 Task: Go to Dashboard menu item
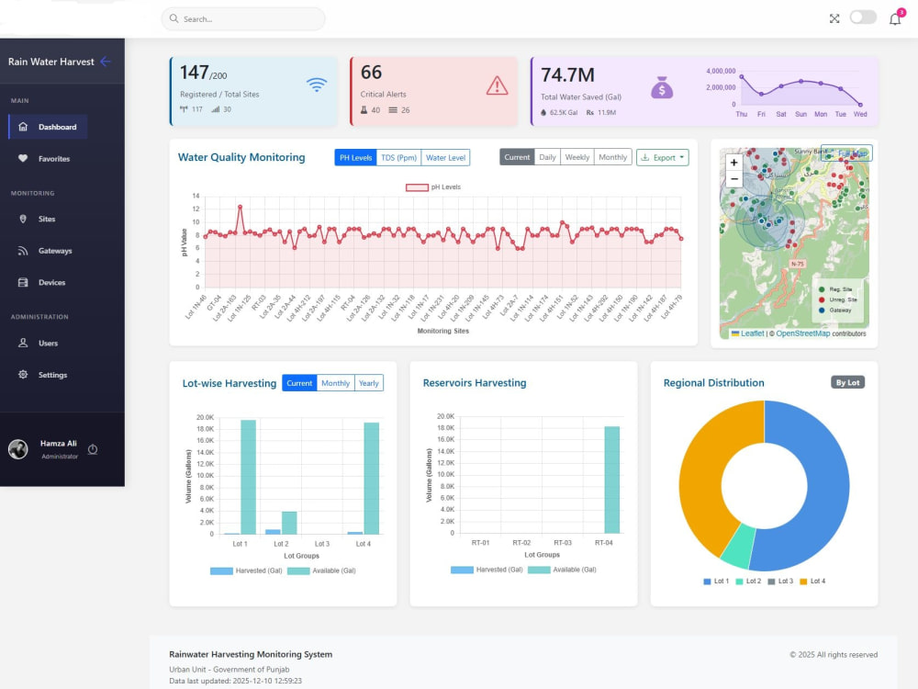[48, 127]
